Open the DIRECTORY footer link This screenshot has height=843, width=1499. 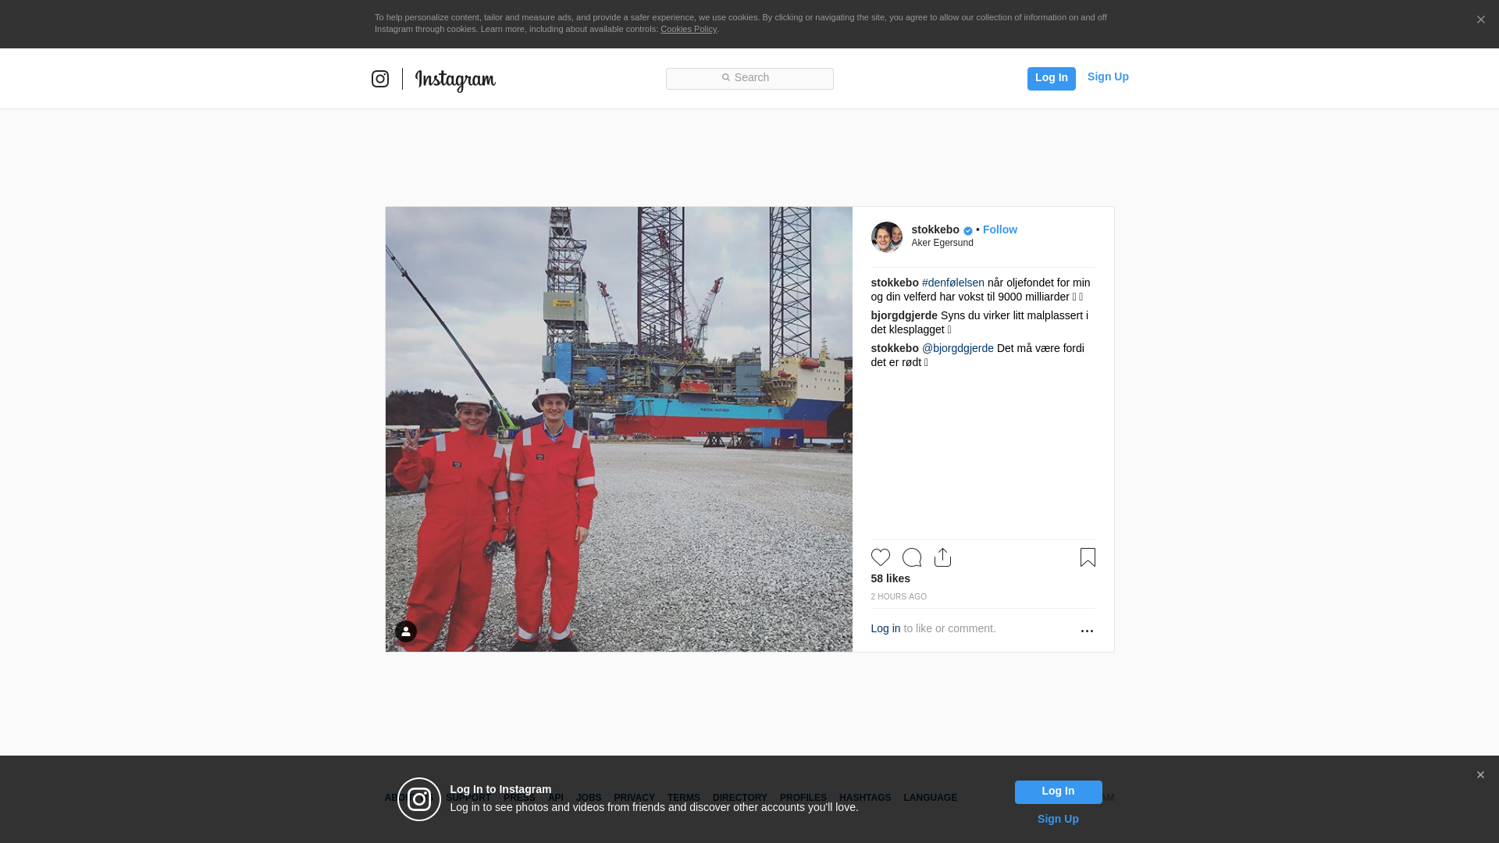tap(739, 798)
